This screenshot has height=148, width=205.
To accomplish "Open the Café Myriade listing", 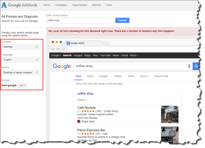I will 87,108.
